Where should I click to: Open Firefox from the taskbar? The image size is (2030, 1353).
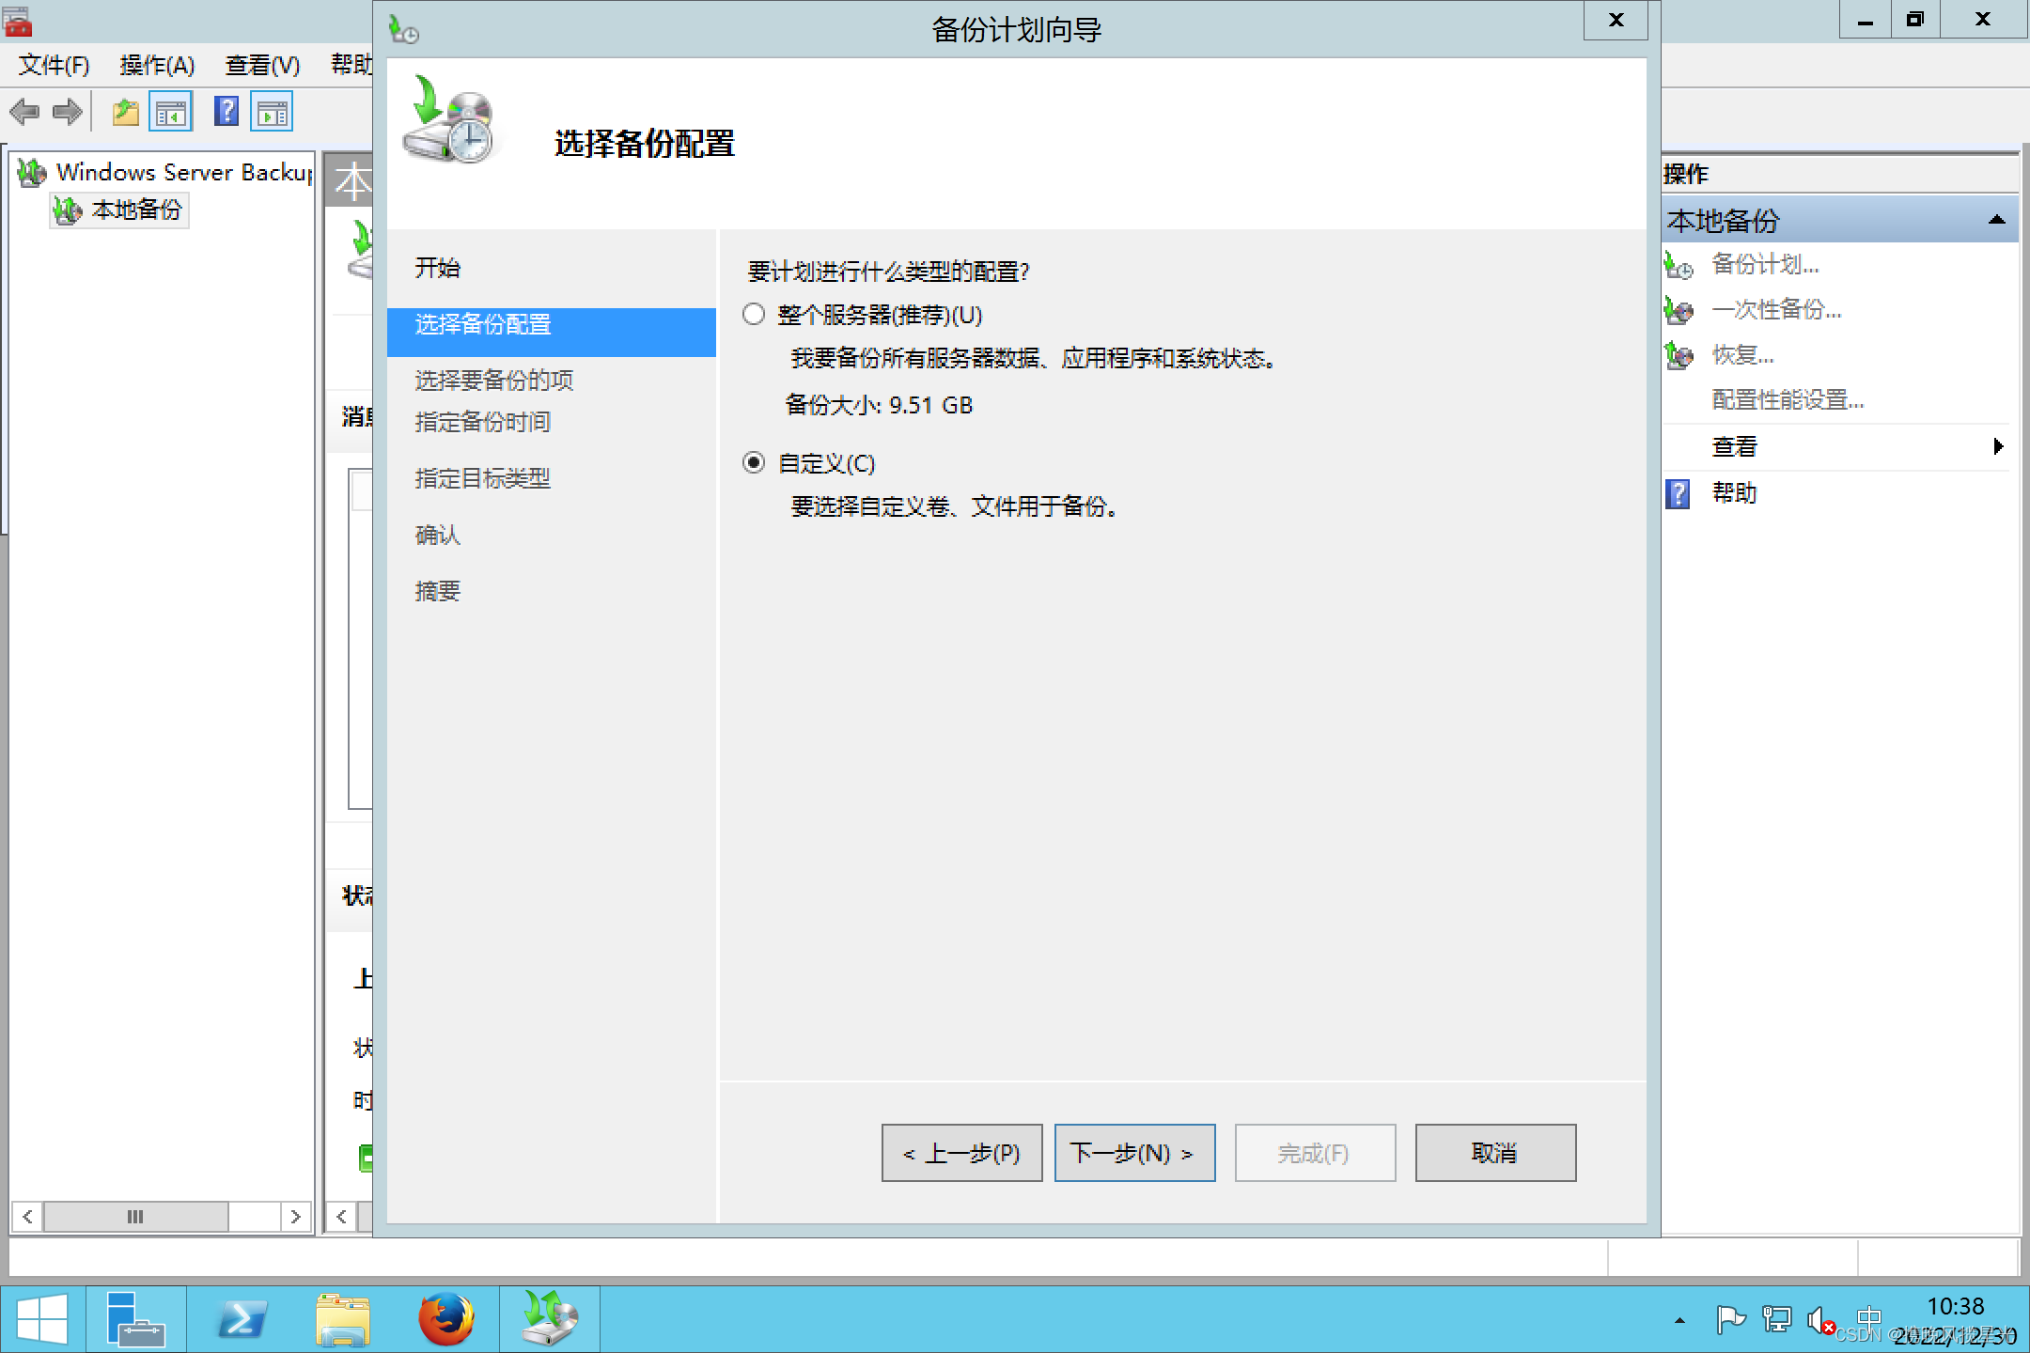[446, 1319]
